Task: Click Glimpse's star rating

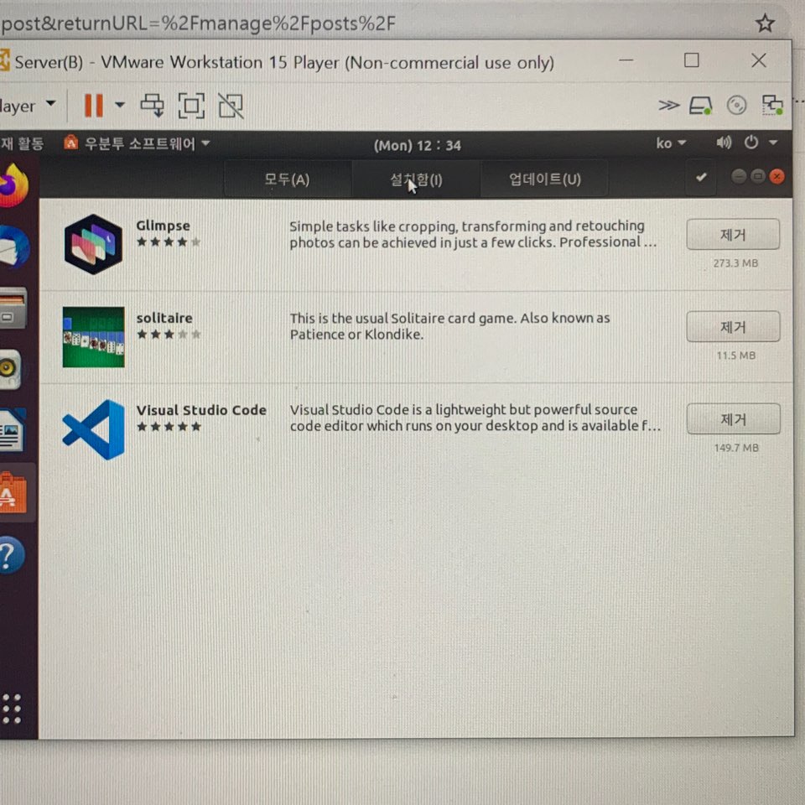Action: click(168, 241)
